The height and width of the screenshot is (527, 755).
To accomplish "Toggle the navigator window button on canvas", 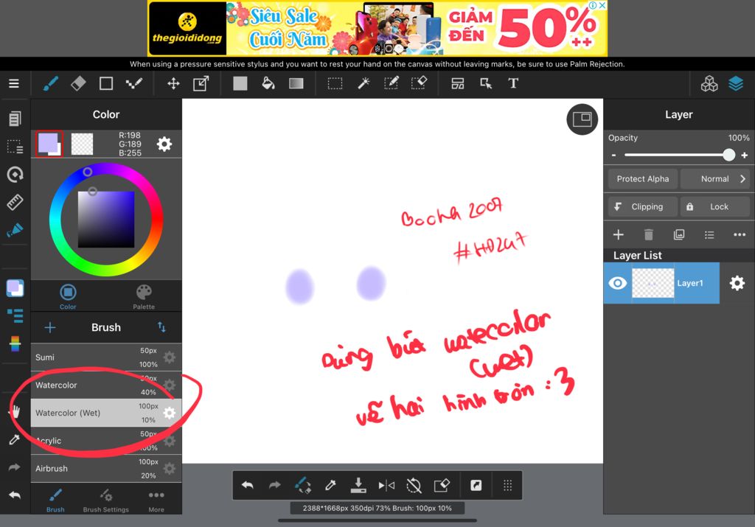I will point(582,119).
